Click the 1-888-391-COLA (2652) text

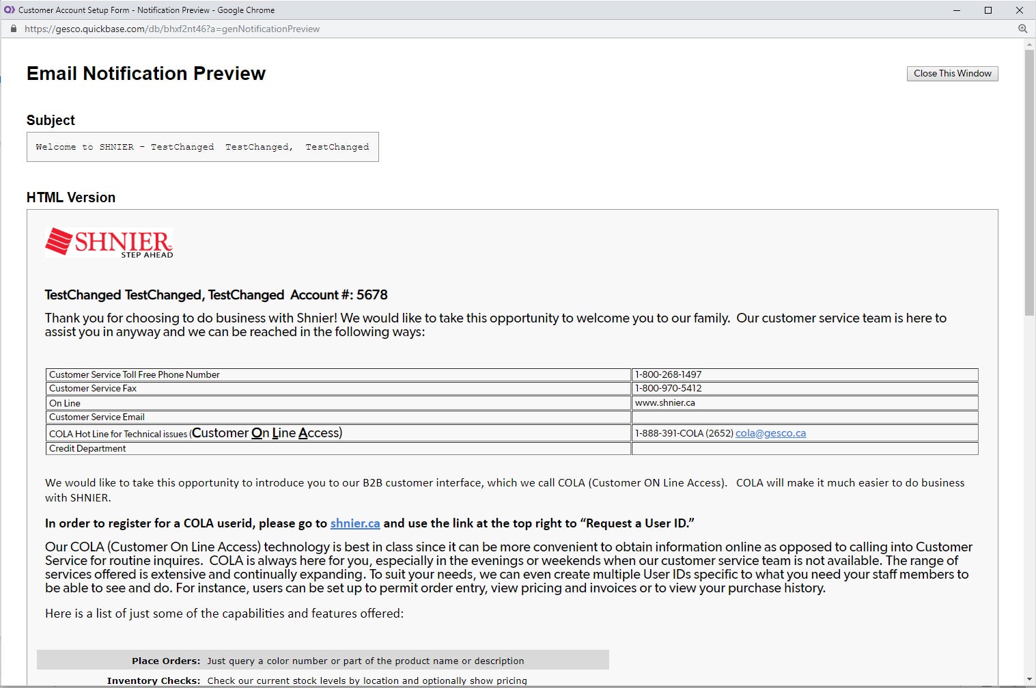point(684,433)
